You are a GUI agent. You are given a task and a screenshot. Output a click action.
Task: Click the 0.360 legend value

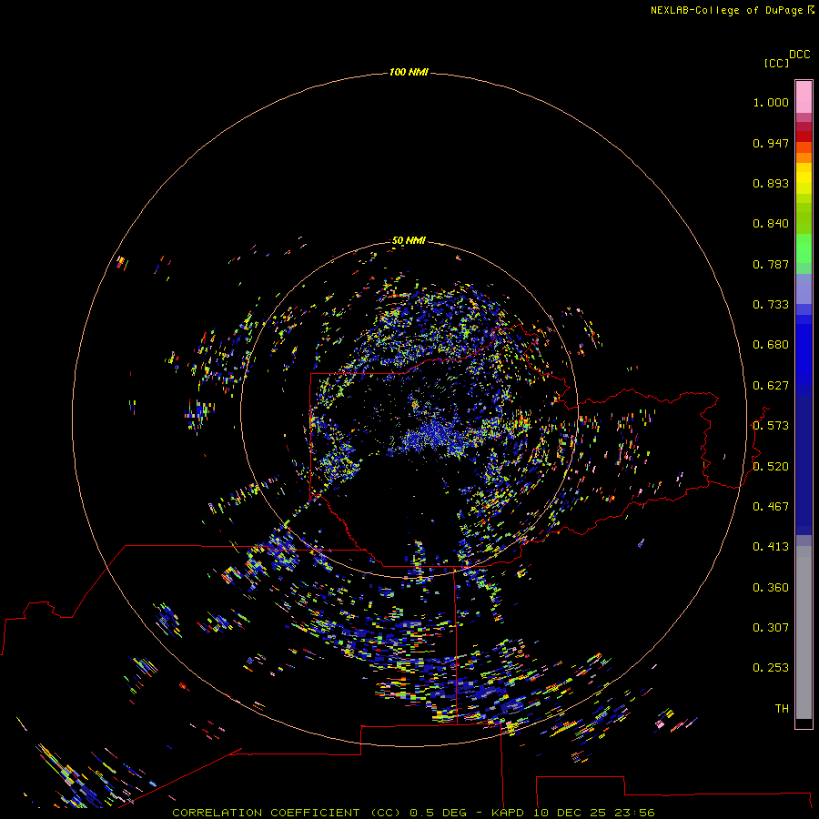[771, 588]
